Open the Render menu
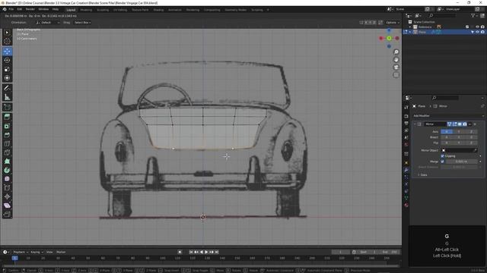The width and height of the screenshot is (487, 273). (30, 10)
